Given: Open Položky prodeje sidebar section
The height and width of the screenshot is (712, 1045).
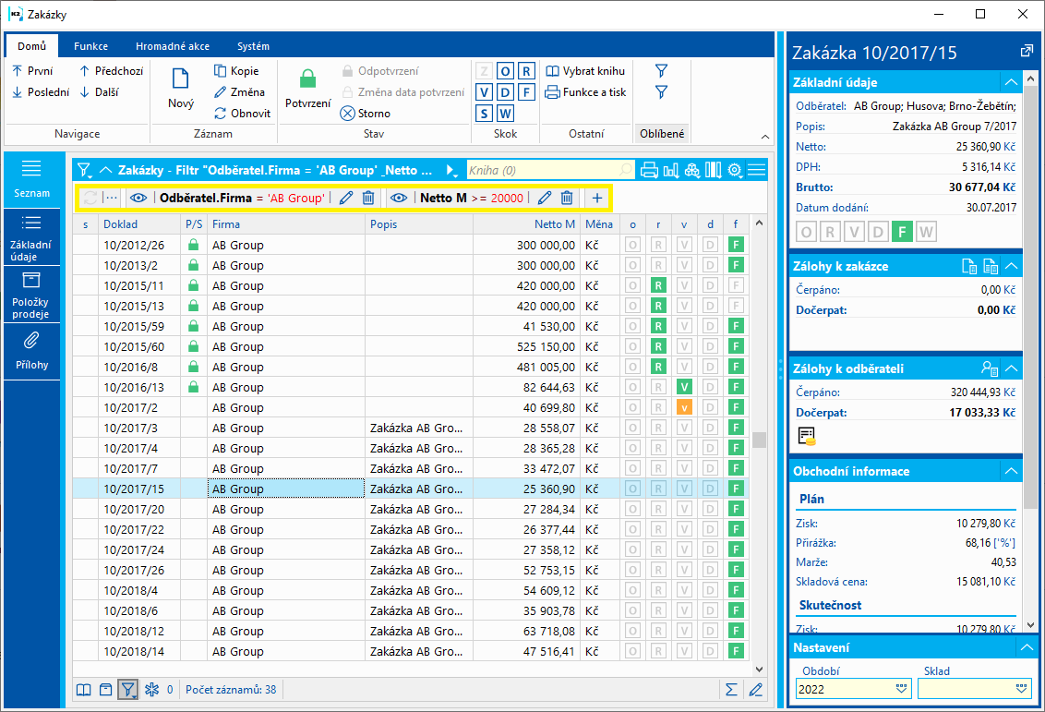Looking at the screenshot, I should tap(31, 296).
